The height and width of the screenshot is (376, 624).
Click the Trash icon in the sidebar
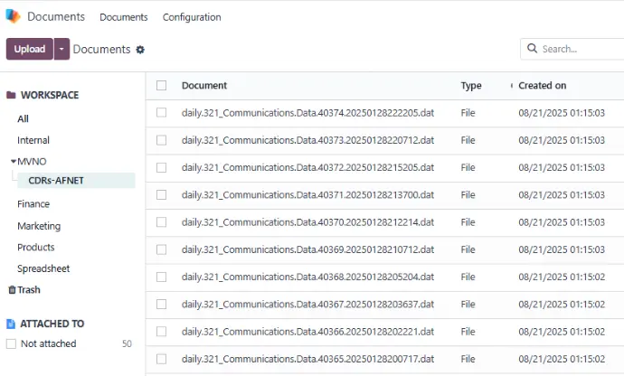(x=12, y=290)
